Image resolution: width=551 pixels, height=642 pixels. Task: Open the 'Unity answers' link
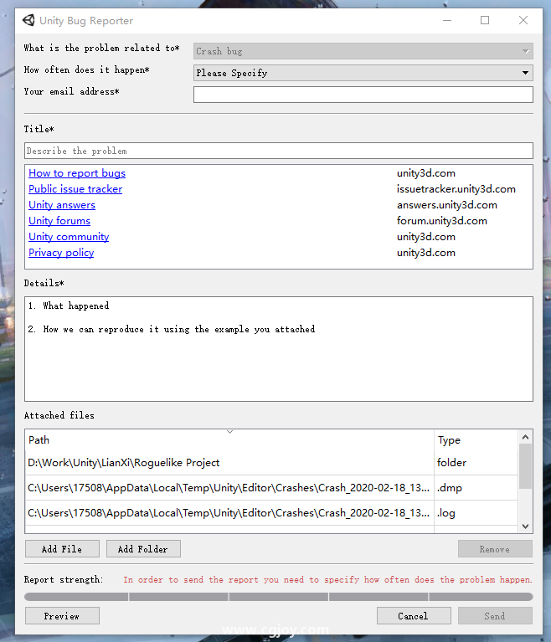click(x=62, y=205)
